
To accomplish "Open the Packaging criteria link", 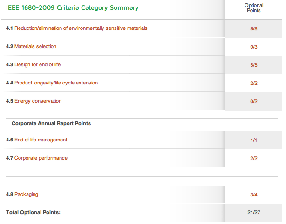I will click(x=26, y=194).
